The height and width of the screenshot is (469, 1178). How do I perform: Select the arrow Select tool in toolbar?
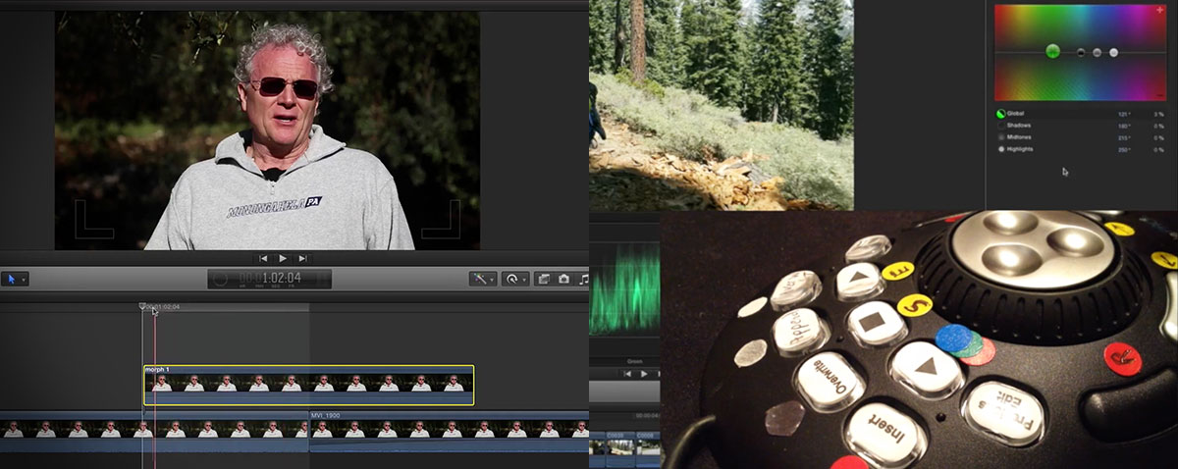click(x=14, y=279)
